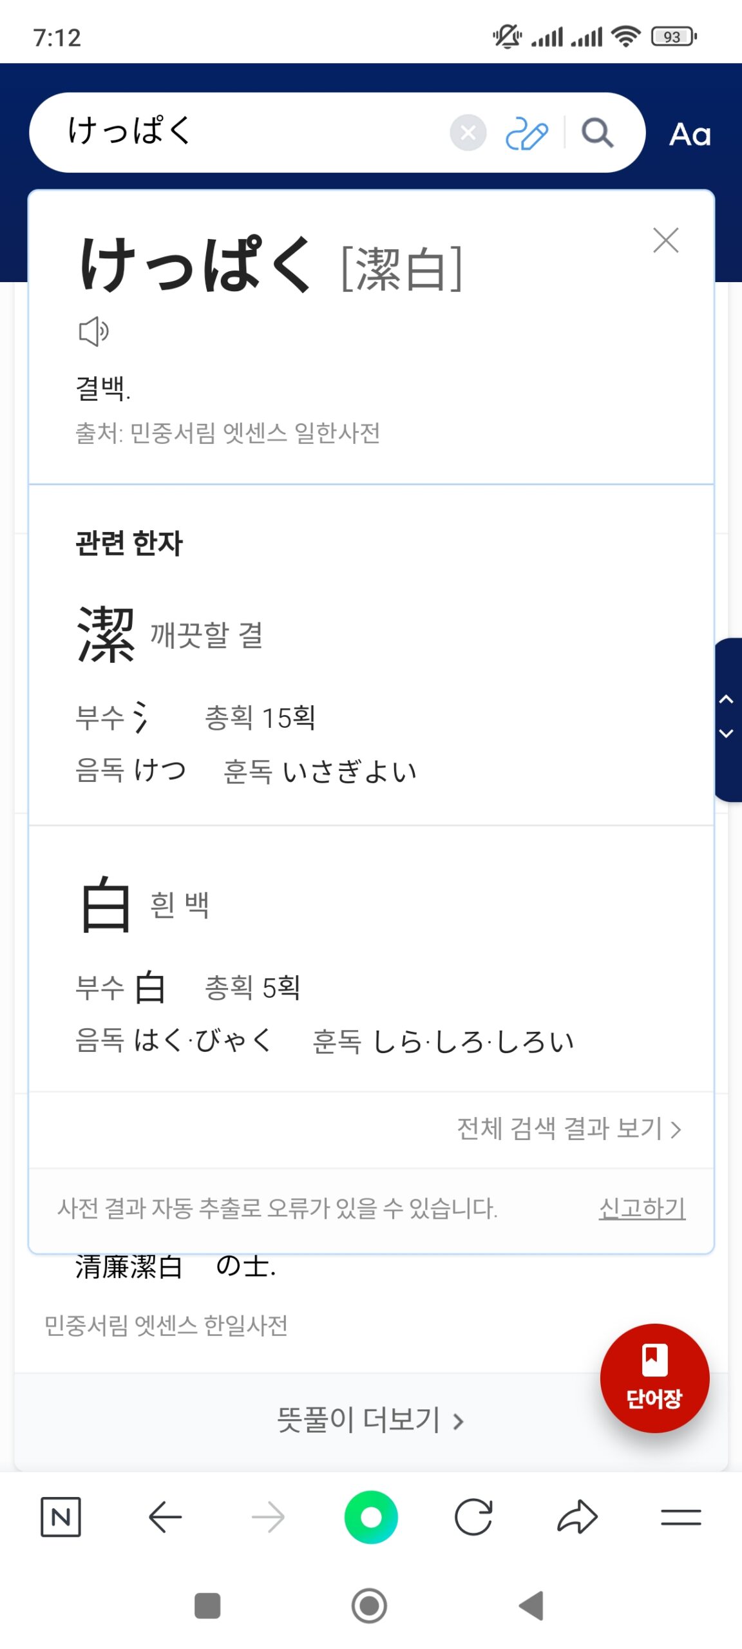The width and height of the screenshot is (742, 1649).
Task: Open kanji entry for 潔
Action: click(106, 635)
